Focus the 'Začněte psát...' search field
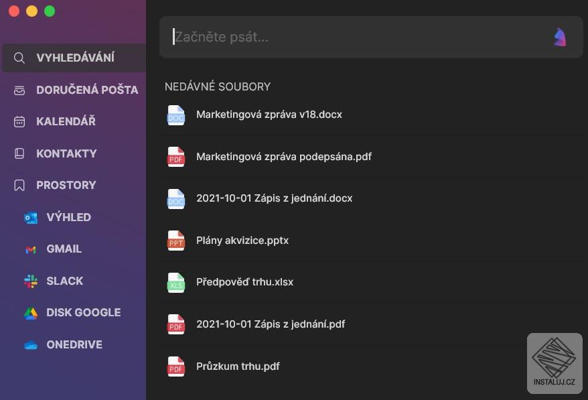The height and width of the screenshot is (400, 588). 371,37
